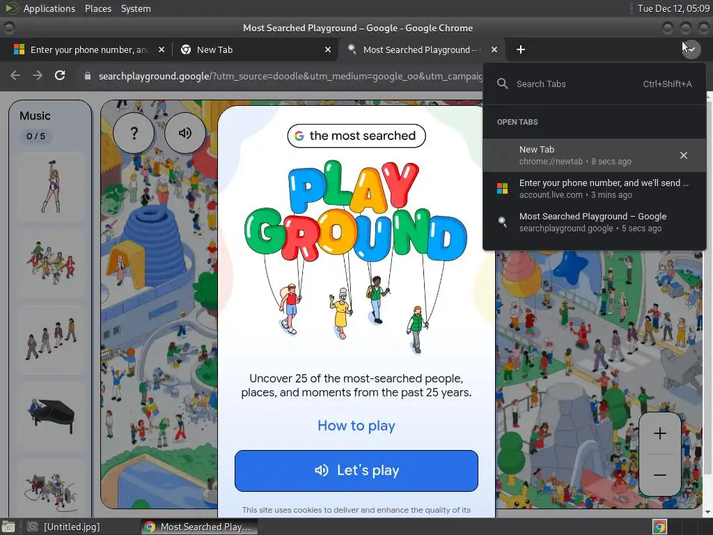
Task: Close the New Tab entry in Open Tabs list
Action: click(684, 155)
